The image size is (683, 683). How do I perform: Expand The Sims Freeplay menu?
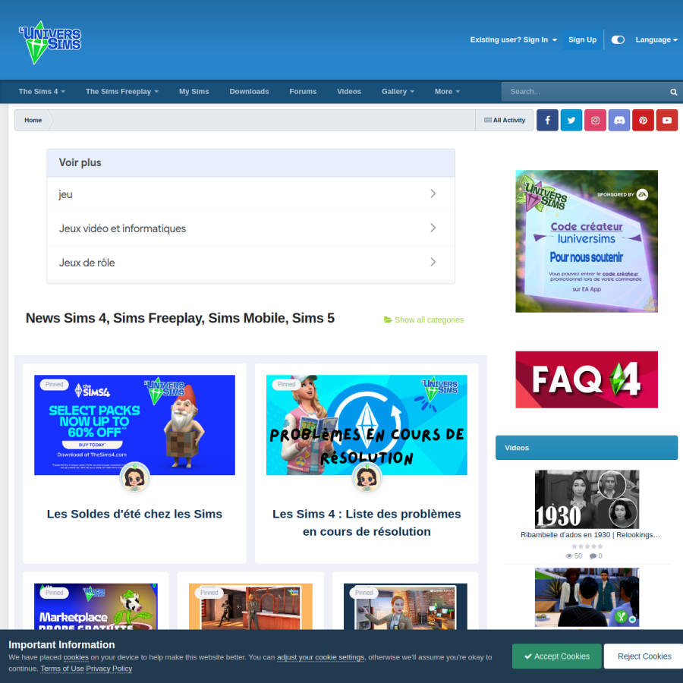pyautogui.click(x=122, y=92)
